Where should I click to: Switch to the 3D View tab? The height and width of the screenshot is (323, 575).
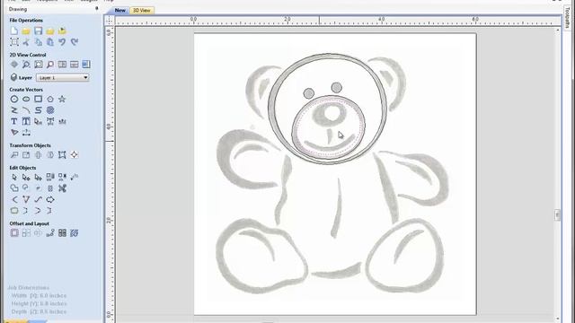pos(142,10)
